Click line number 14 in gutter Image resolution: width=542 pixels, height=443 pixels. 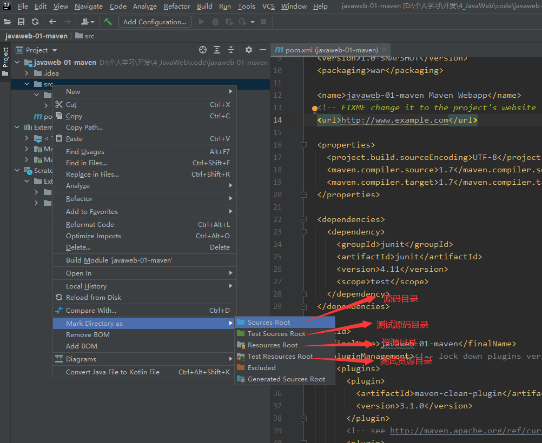(277, 120)
